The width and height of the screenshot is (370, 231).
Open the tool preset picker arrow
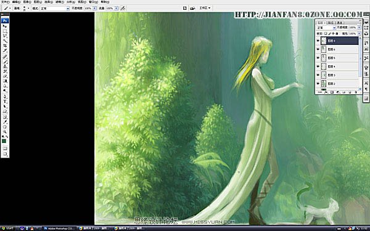(x=10, y=8)
